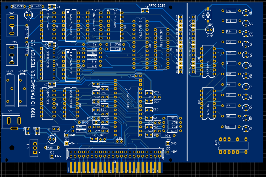Select the SN74LS00N chip U8
Screen dimensions: 266x177
[x=115, y=25]
